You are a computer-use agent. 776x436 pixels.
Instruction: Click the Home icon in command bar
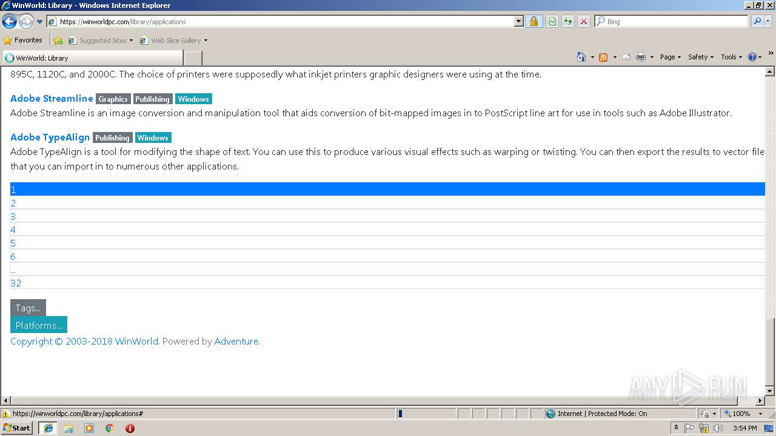click(581, 57)
